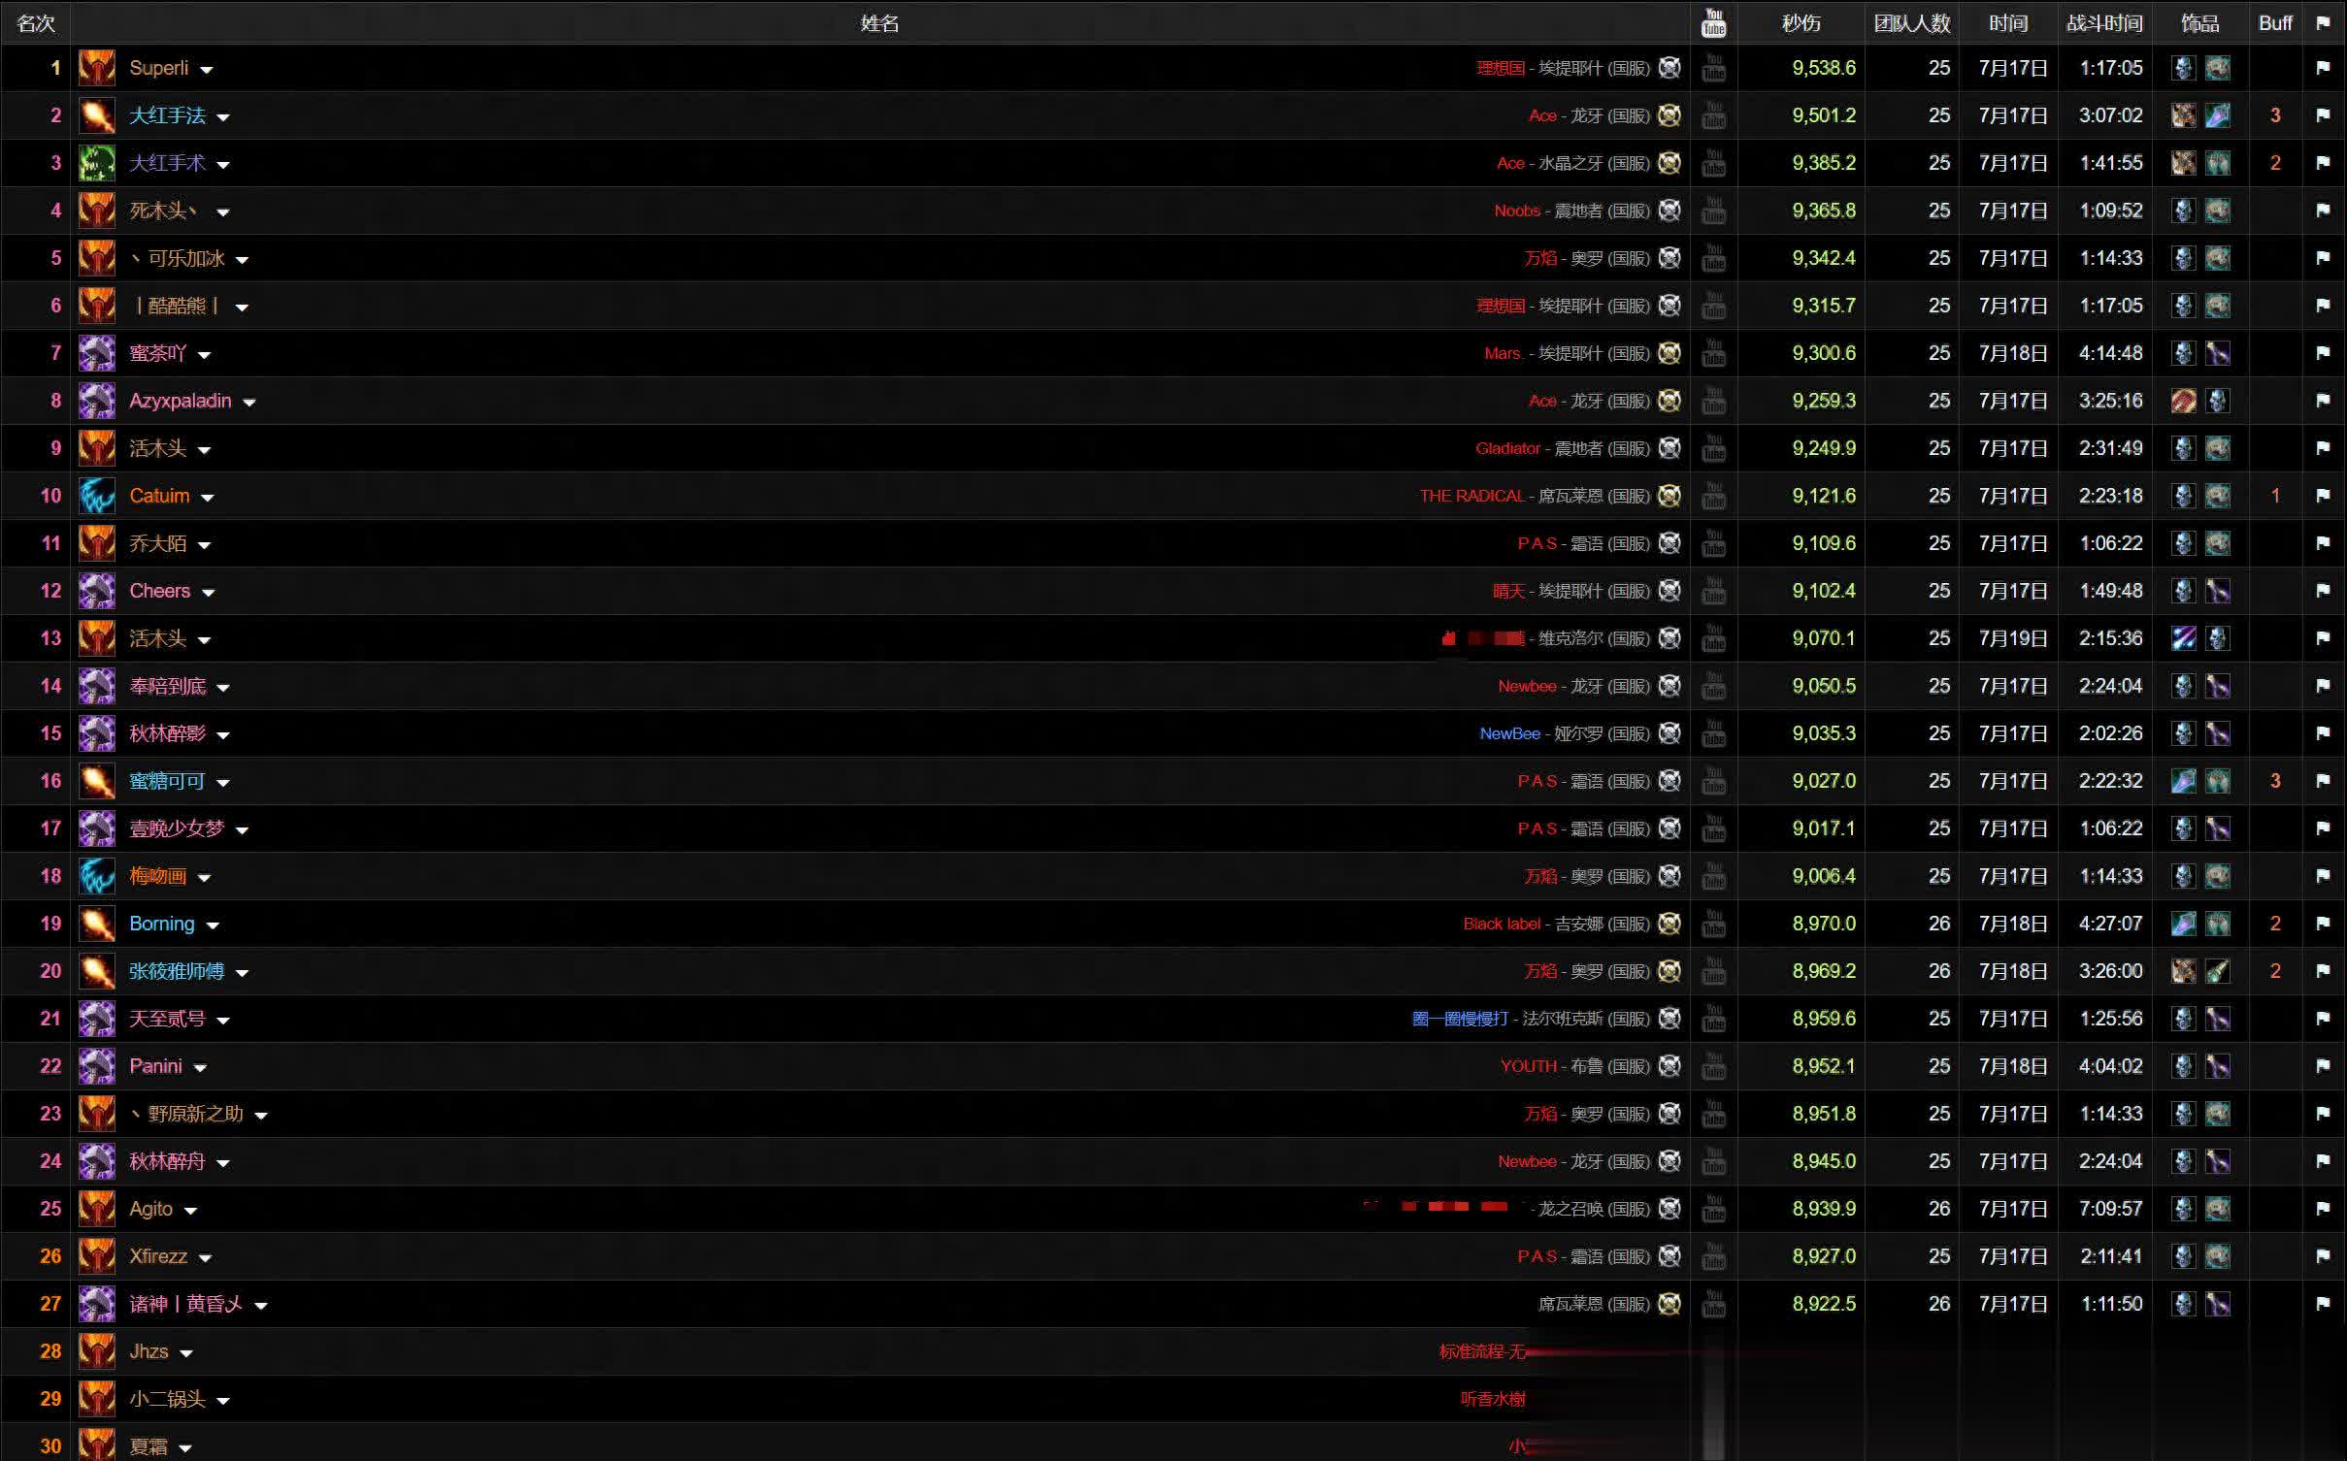The image size is (2347, 1461).
Task: Open dropdown arrow next to Agito
Action: tap(190, 1211)
